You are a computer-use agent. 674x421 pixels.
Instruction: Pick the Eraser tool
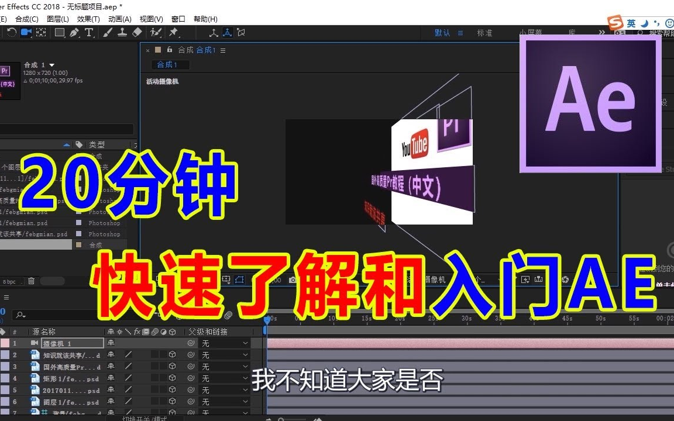tap(136, 33)
